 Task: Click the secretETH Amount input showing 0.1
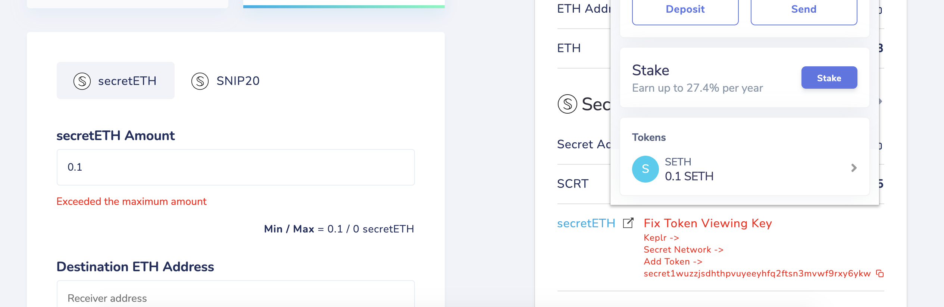[x=235, y=167]
